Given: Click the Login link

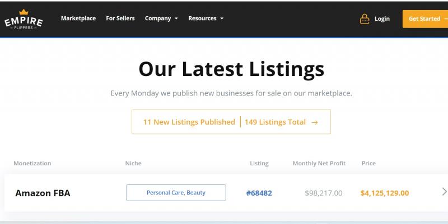Looking at the screenshot, I should point(382,19).
